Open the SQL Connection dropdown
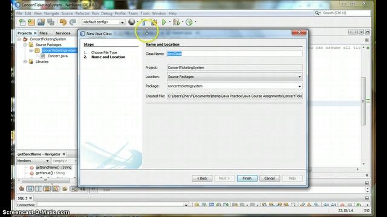This screenshot has height=217, width=387. pos(186,205)
